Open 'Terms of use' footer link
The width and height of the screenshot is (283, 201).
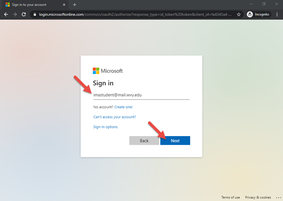(x=230, y=197)
